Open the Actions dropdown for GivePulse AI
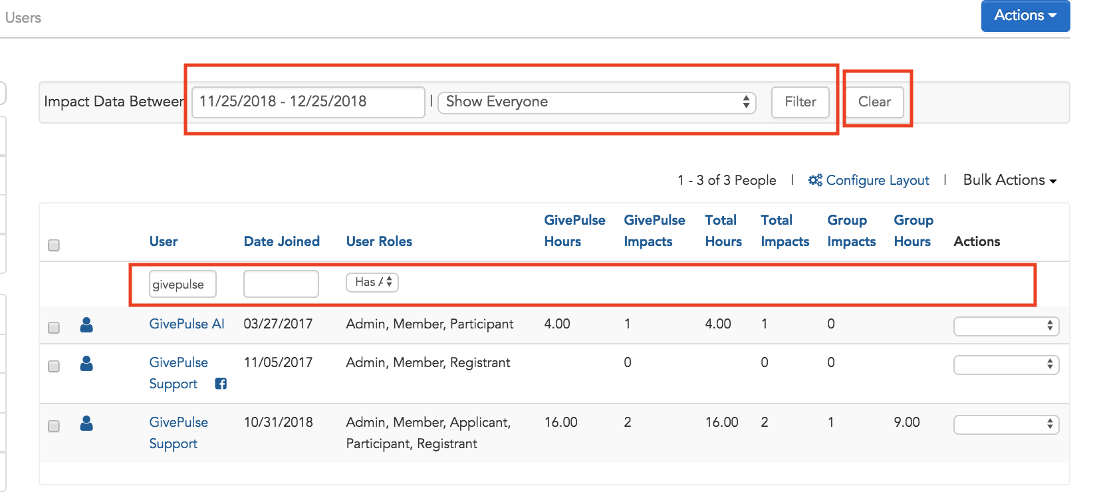1097x496 pixels. pyautogui.click(x=1006, y=326)
